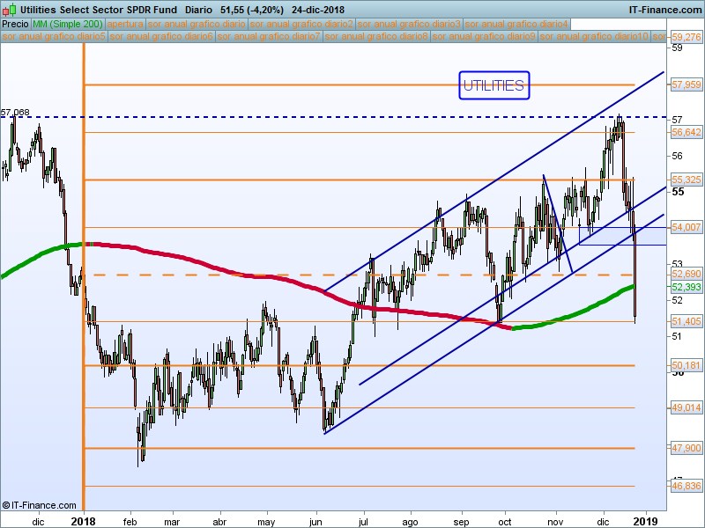Click the 55,325 price level label
Screen dimensions: 705x528
point(686,180)
